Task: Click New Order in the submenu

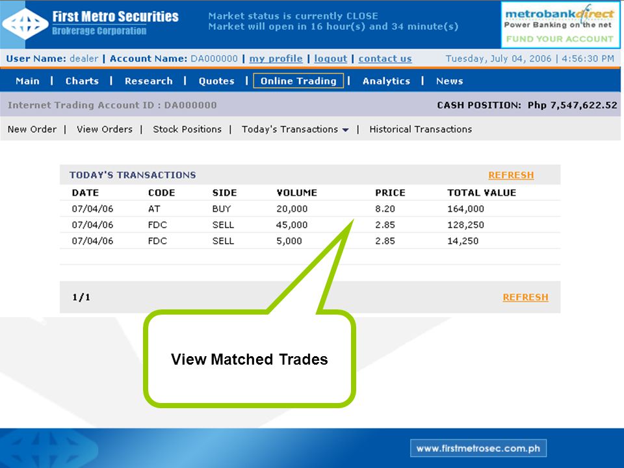Action: tap(32, 129)
